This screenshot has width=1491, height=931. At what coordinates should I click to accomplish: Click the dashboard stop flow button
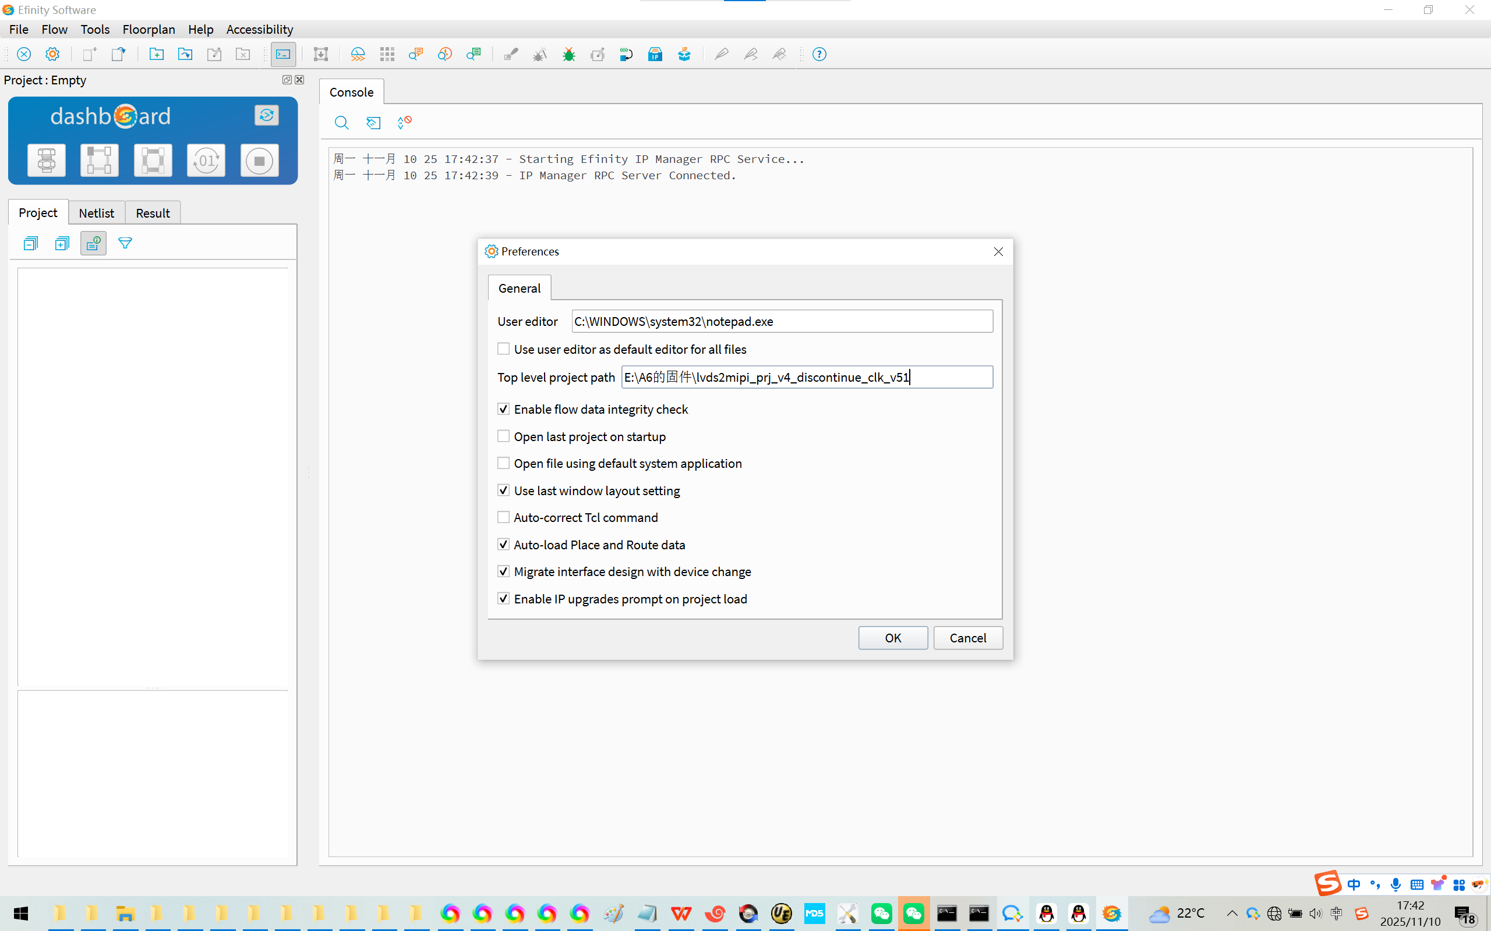tap(259, 161)
